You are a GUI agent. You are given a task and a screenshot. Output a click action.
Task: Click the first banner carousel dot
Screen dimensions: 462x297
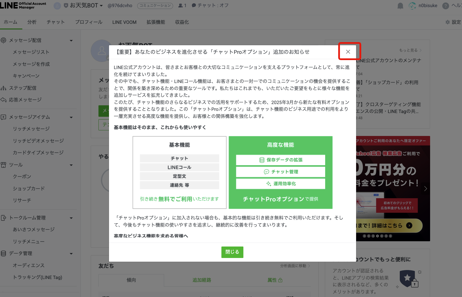pyautogui.click(x=364, y=236)
